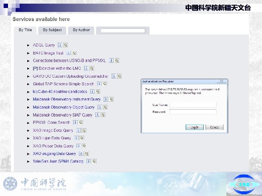Show info for Maidanak Observatory Instrument Query

[x=106, y=99]
